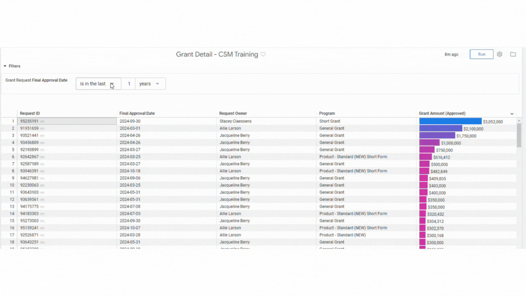Click the $3,052,000 blue bar
Screen dimensions: 526x296
point(450,121)
